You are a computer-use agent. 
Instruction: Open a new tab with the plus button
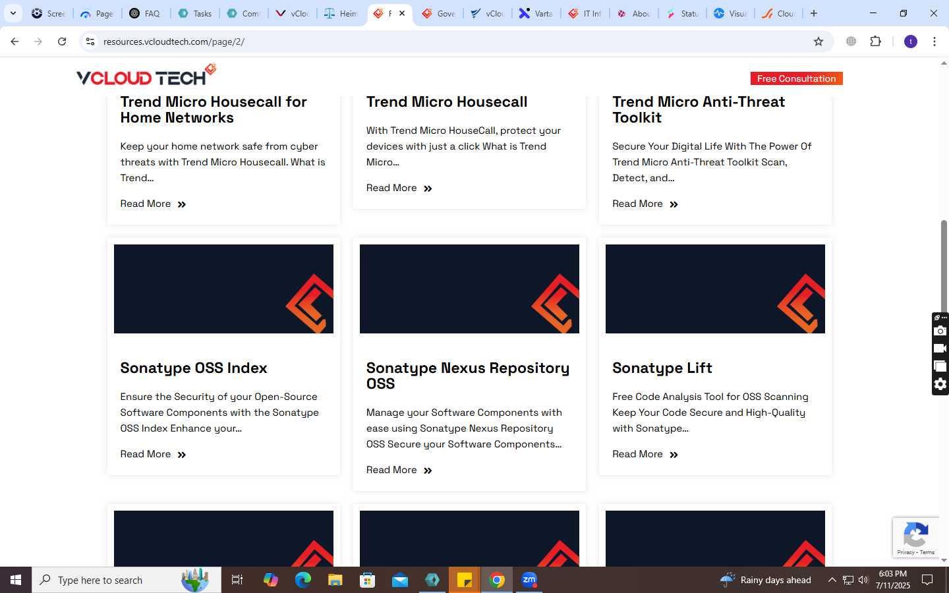814,13
